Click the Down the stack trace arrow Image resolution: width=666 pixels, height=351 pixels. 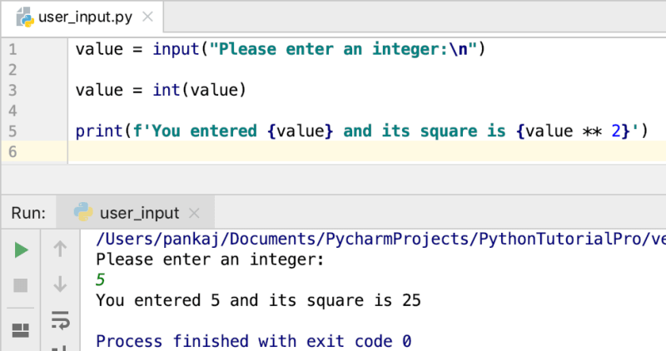[60, 284]
